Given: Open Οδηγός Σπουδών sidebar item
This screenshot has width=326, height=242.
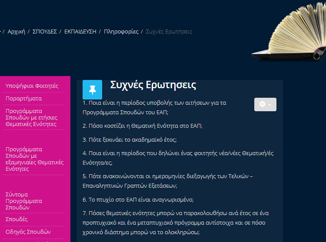Looking at the screenshot, I should pos(28,232).
